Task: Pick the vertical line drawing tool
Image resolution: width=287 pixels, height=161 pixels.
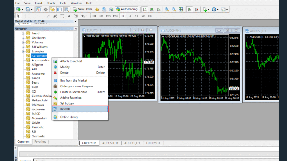Action: pos(34,16)
